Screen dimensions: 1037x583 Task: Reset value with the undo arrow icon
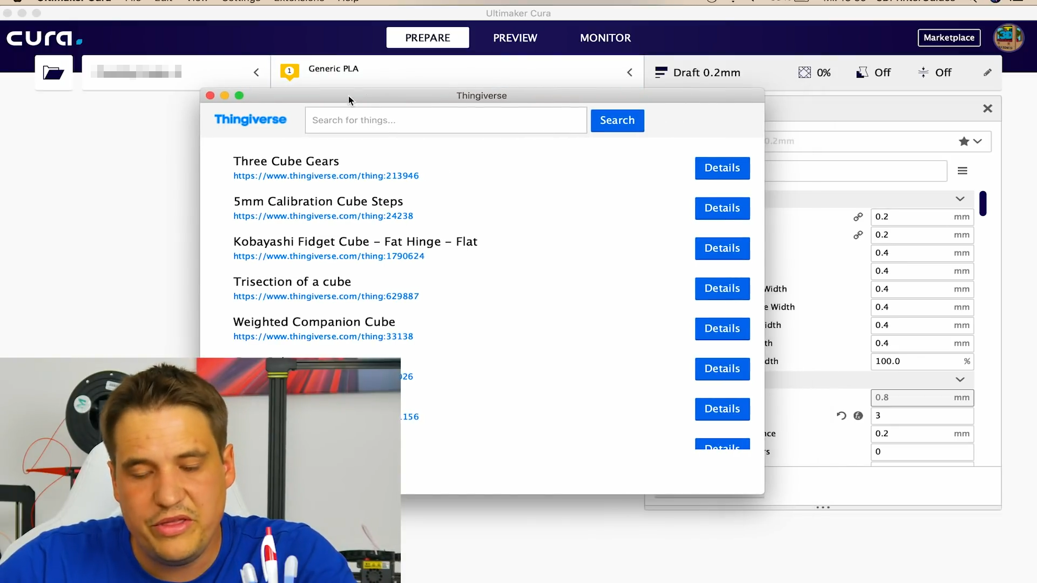(x=841, y=416)
